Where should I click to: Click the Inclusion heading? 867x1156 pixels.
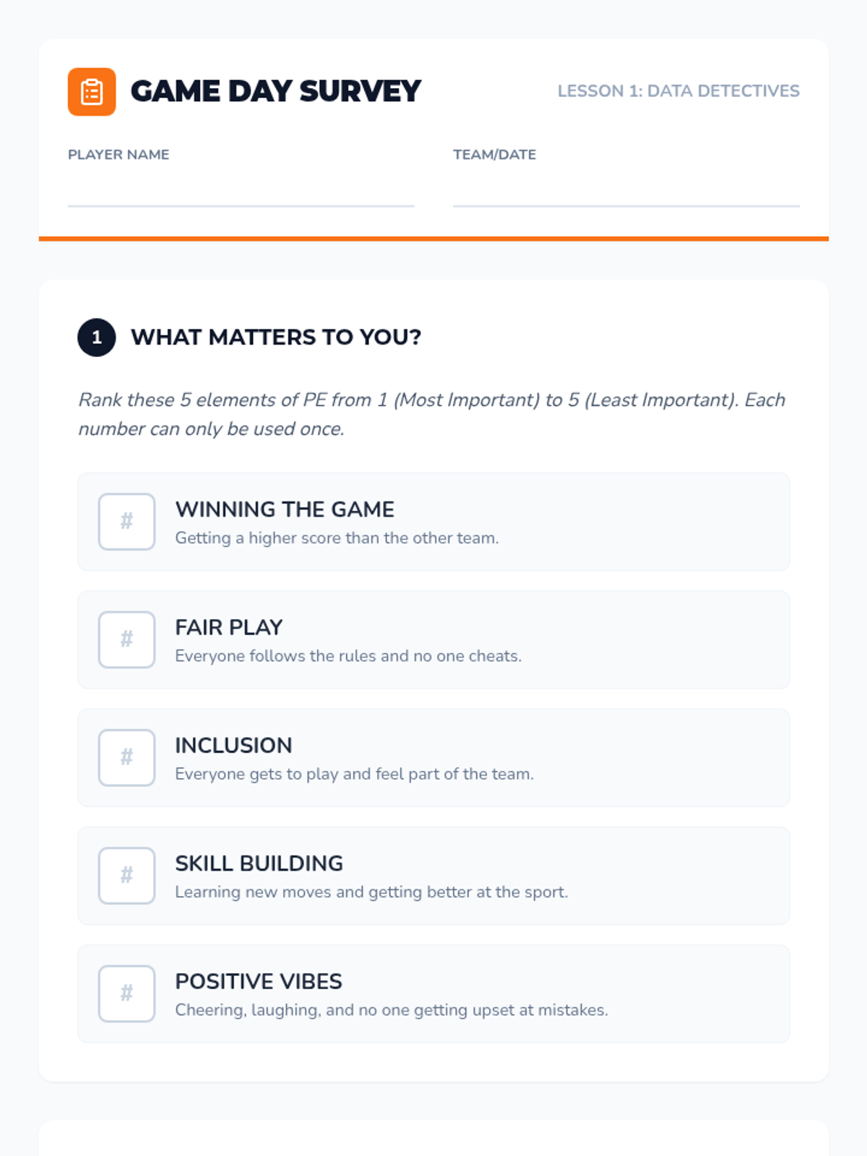click(233, 745)
